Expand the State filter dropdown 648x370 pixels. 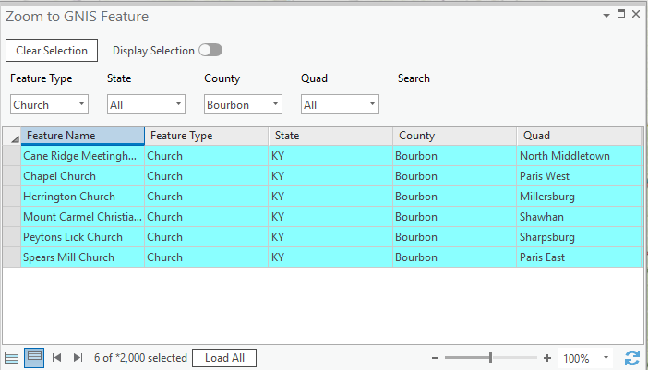[146, 105]
